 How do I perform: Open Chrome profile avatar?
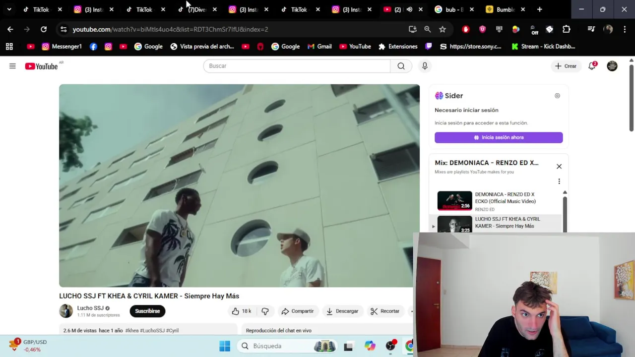pos(608,29)
